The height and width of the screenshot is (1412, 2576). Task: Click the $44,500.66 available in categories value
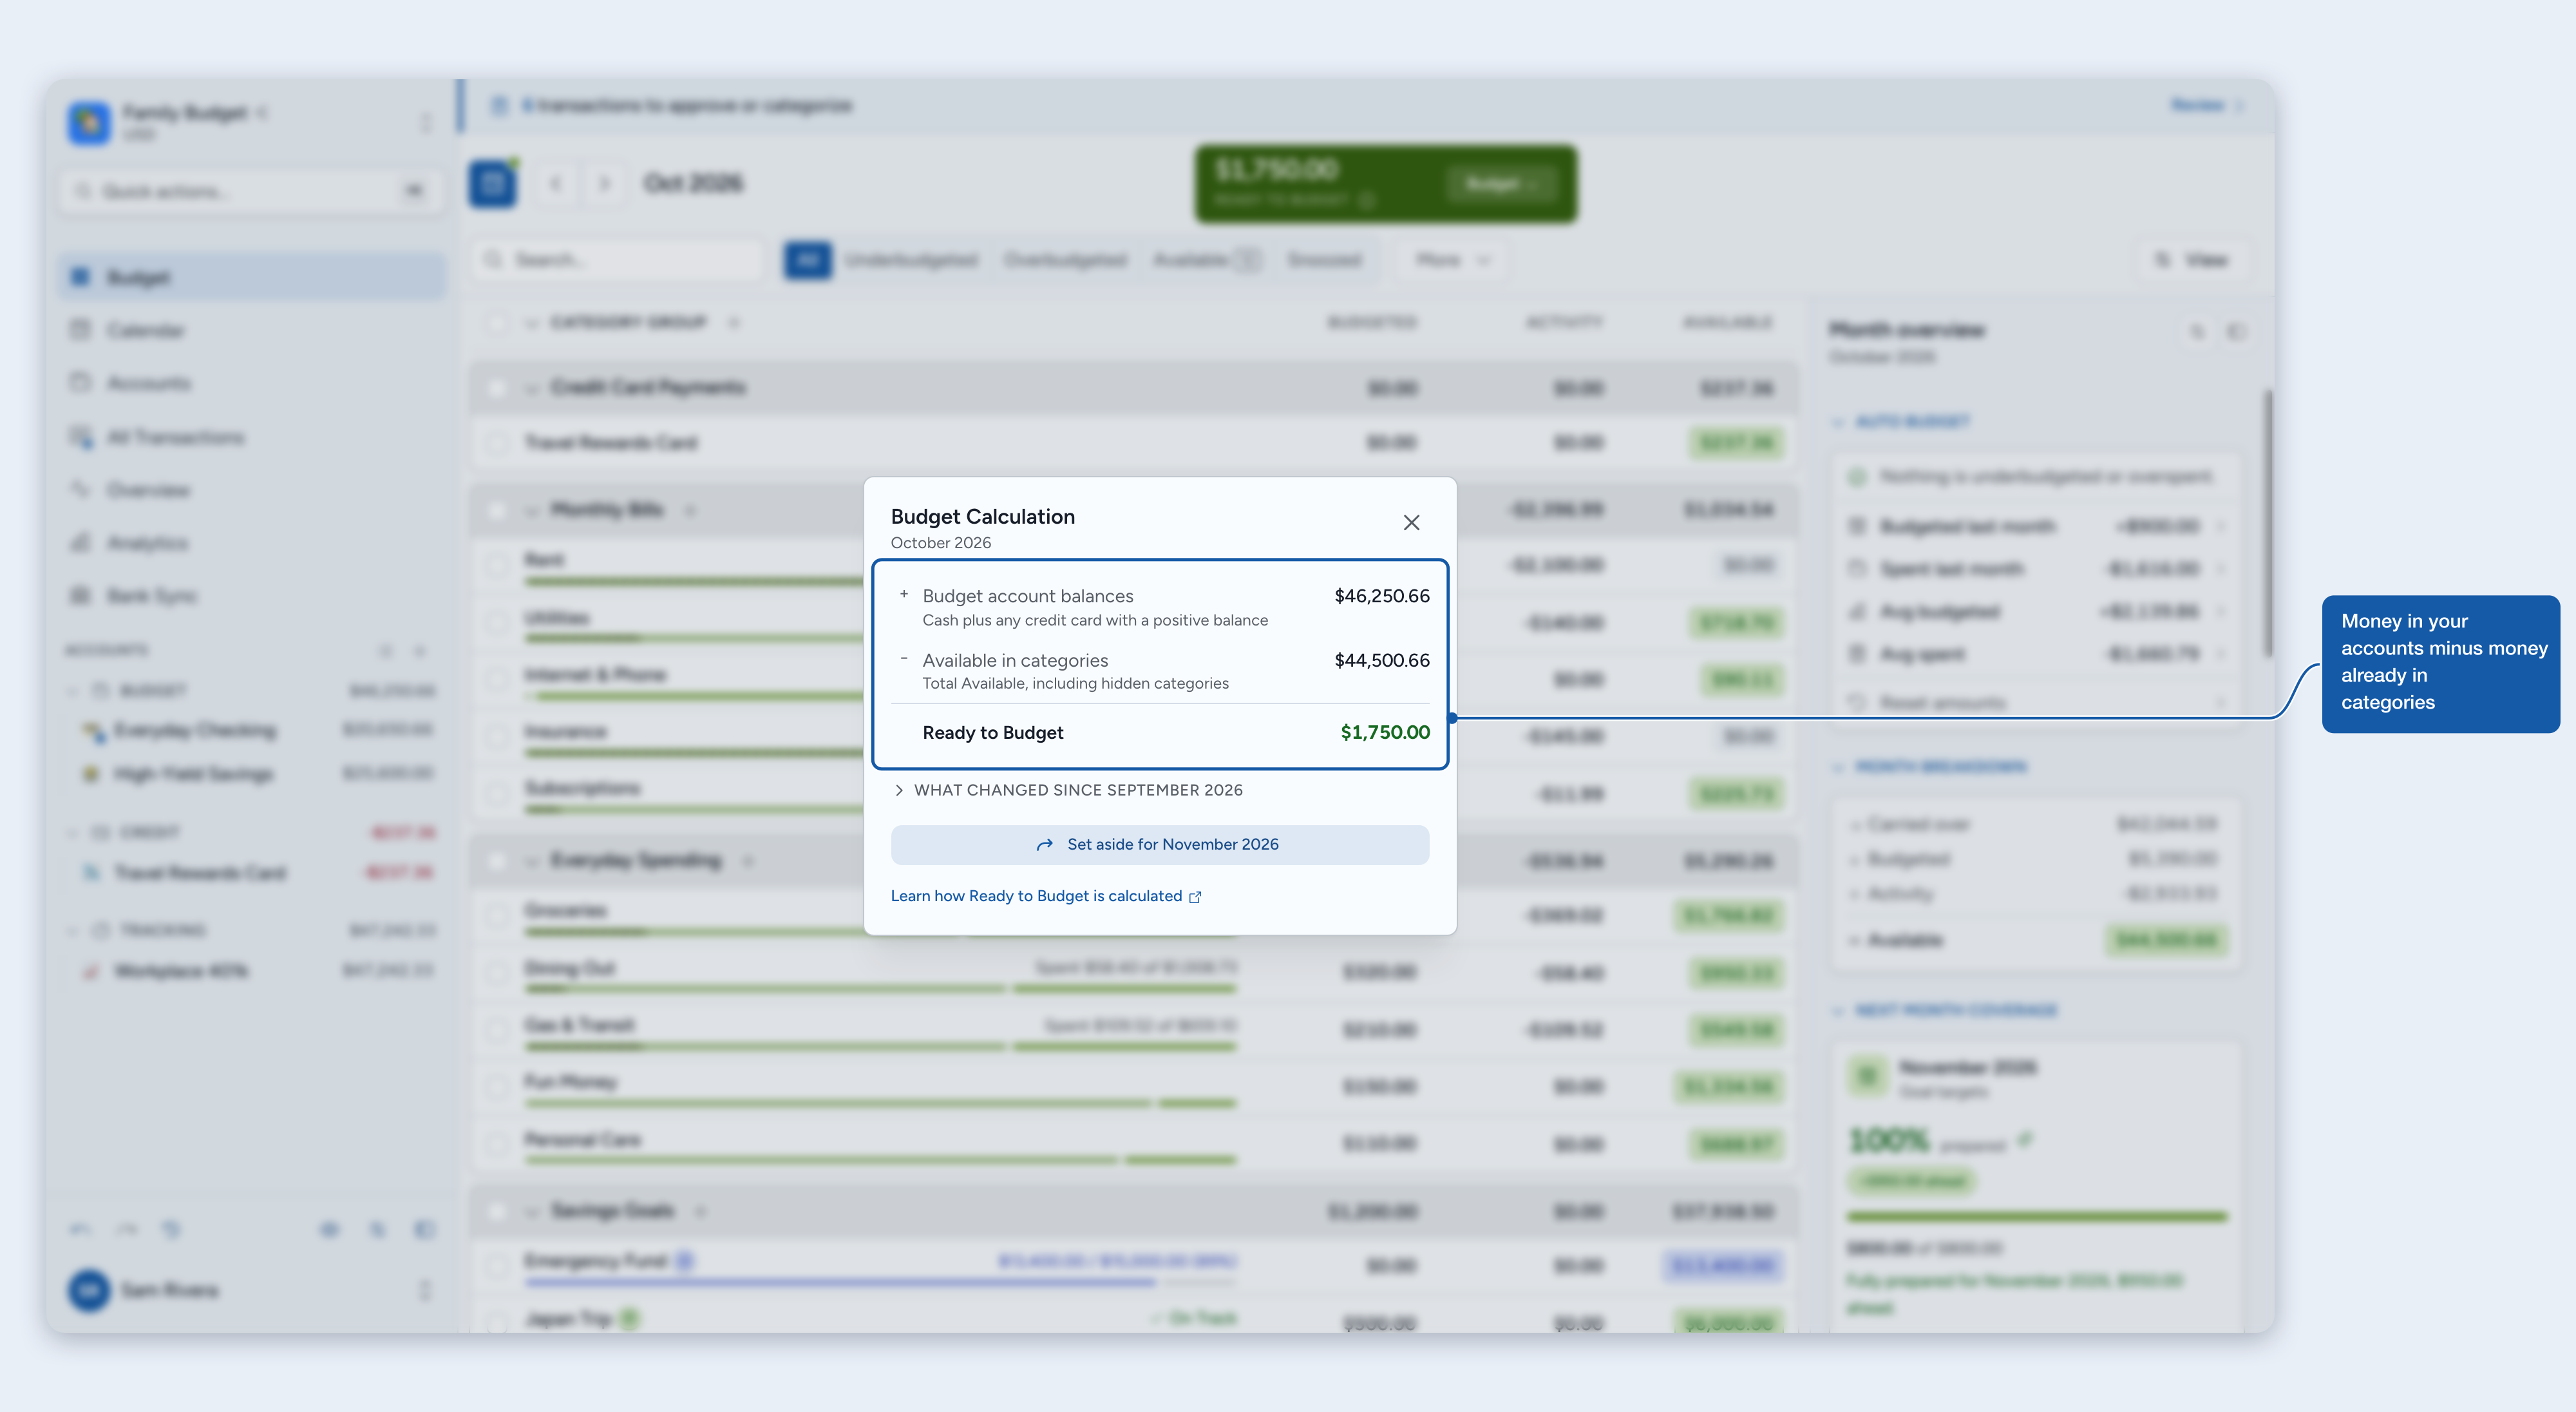click(x=1381, y=660)
